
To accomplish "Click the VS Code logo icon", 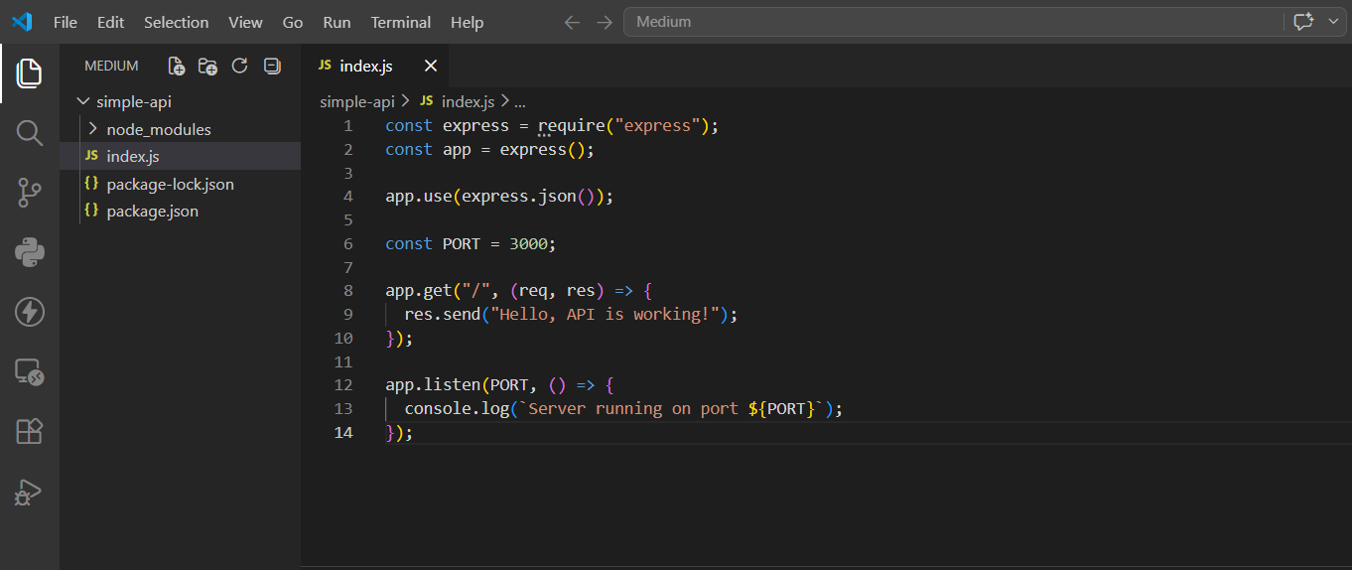I will tap(22, 22).
